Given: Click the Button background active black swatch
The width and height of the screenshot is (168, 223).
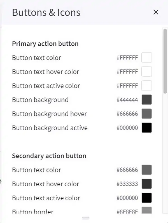Looking at the screenshot, I should point(146,128).
